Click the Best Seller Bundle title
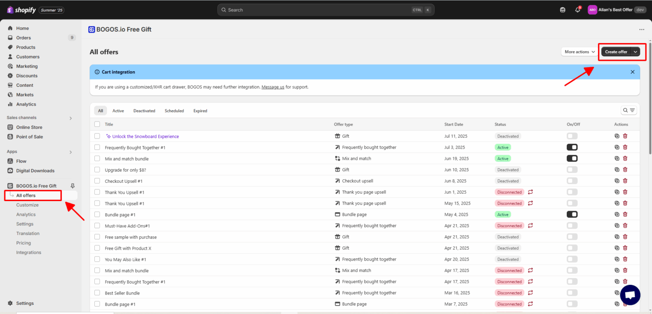This screenshot has height=314, width=652. (122, 293)
